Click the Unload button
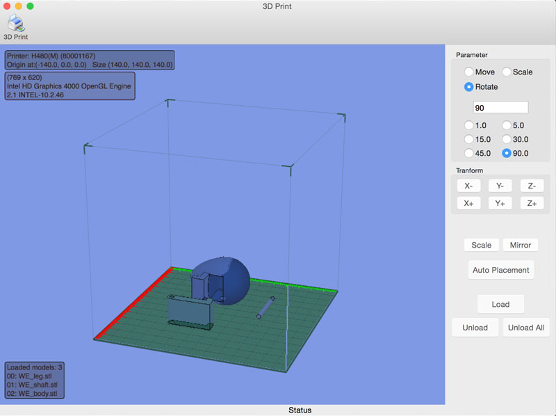556x416 pixels. (x=475, y=328)
